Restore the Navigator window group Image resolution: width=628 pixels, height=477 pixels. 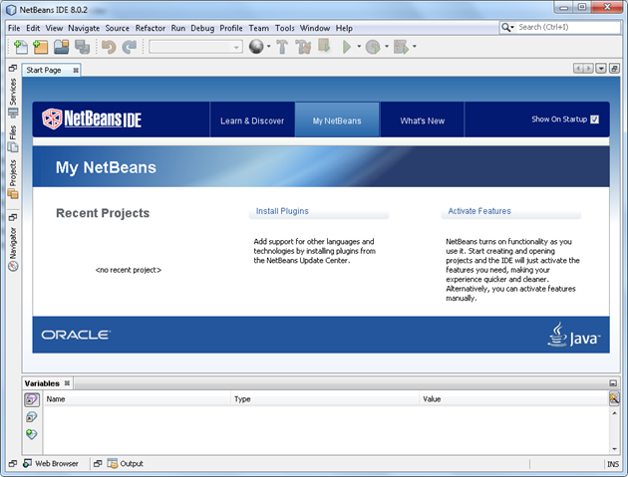(x=13, y=217)
